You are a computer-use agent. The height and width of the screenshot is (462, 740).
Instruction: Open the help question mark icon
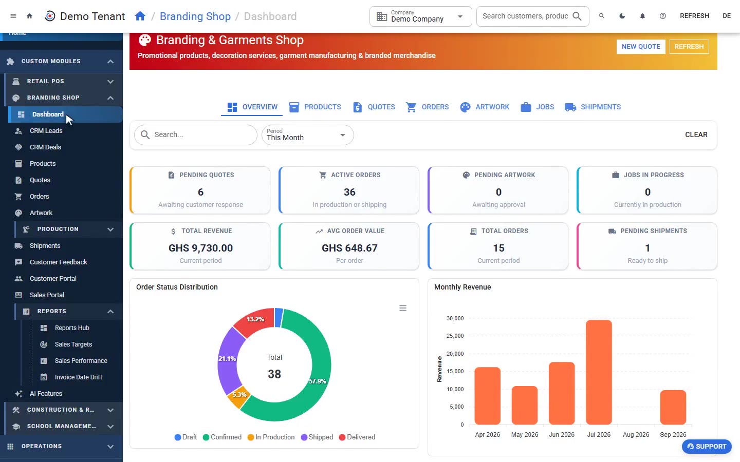point(663,16)
